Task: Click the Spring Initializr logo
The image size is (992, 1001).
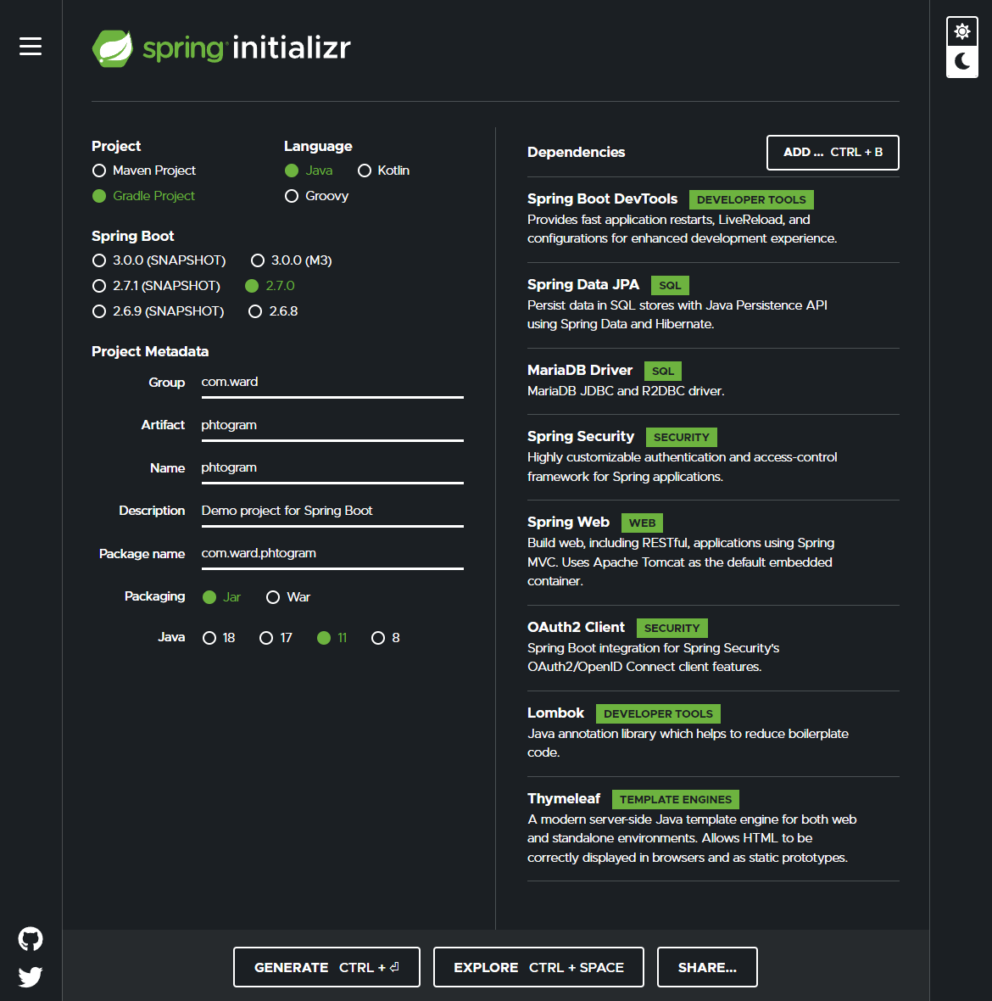Action: (x=220, y=48)
